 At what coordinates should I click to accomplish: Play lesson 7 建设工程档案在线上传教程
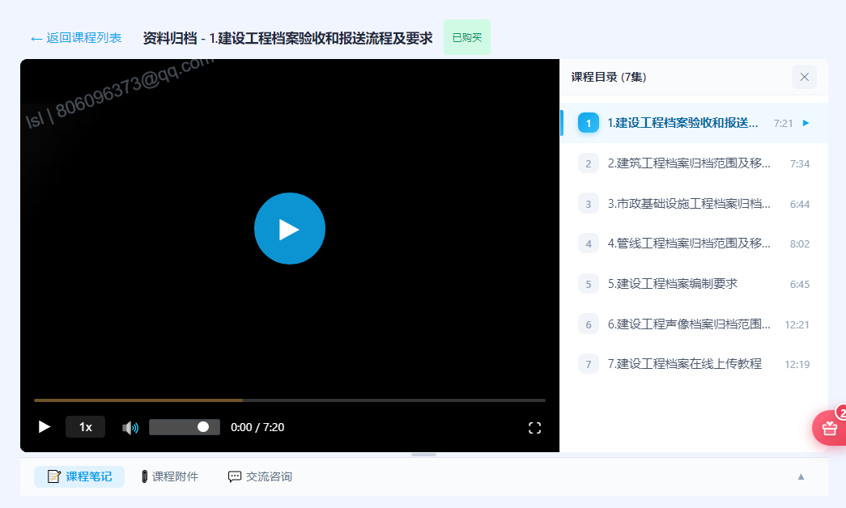click(694, 364)
